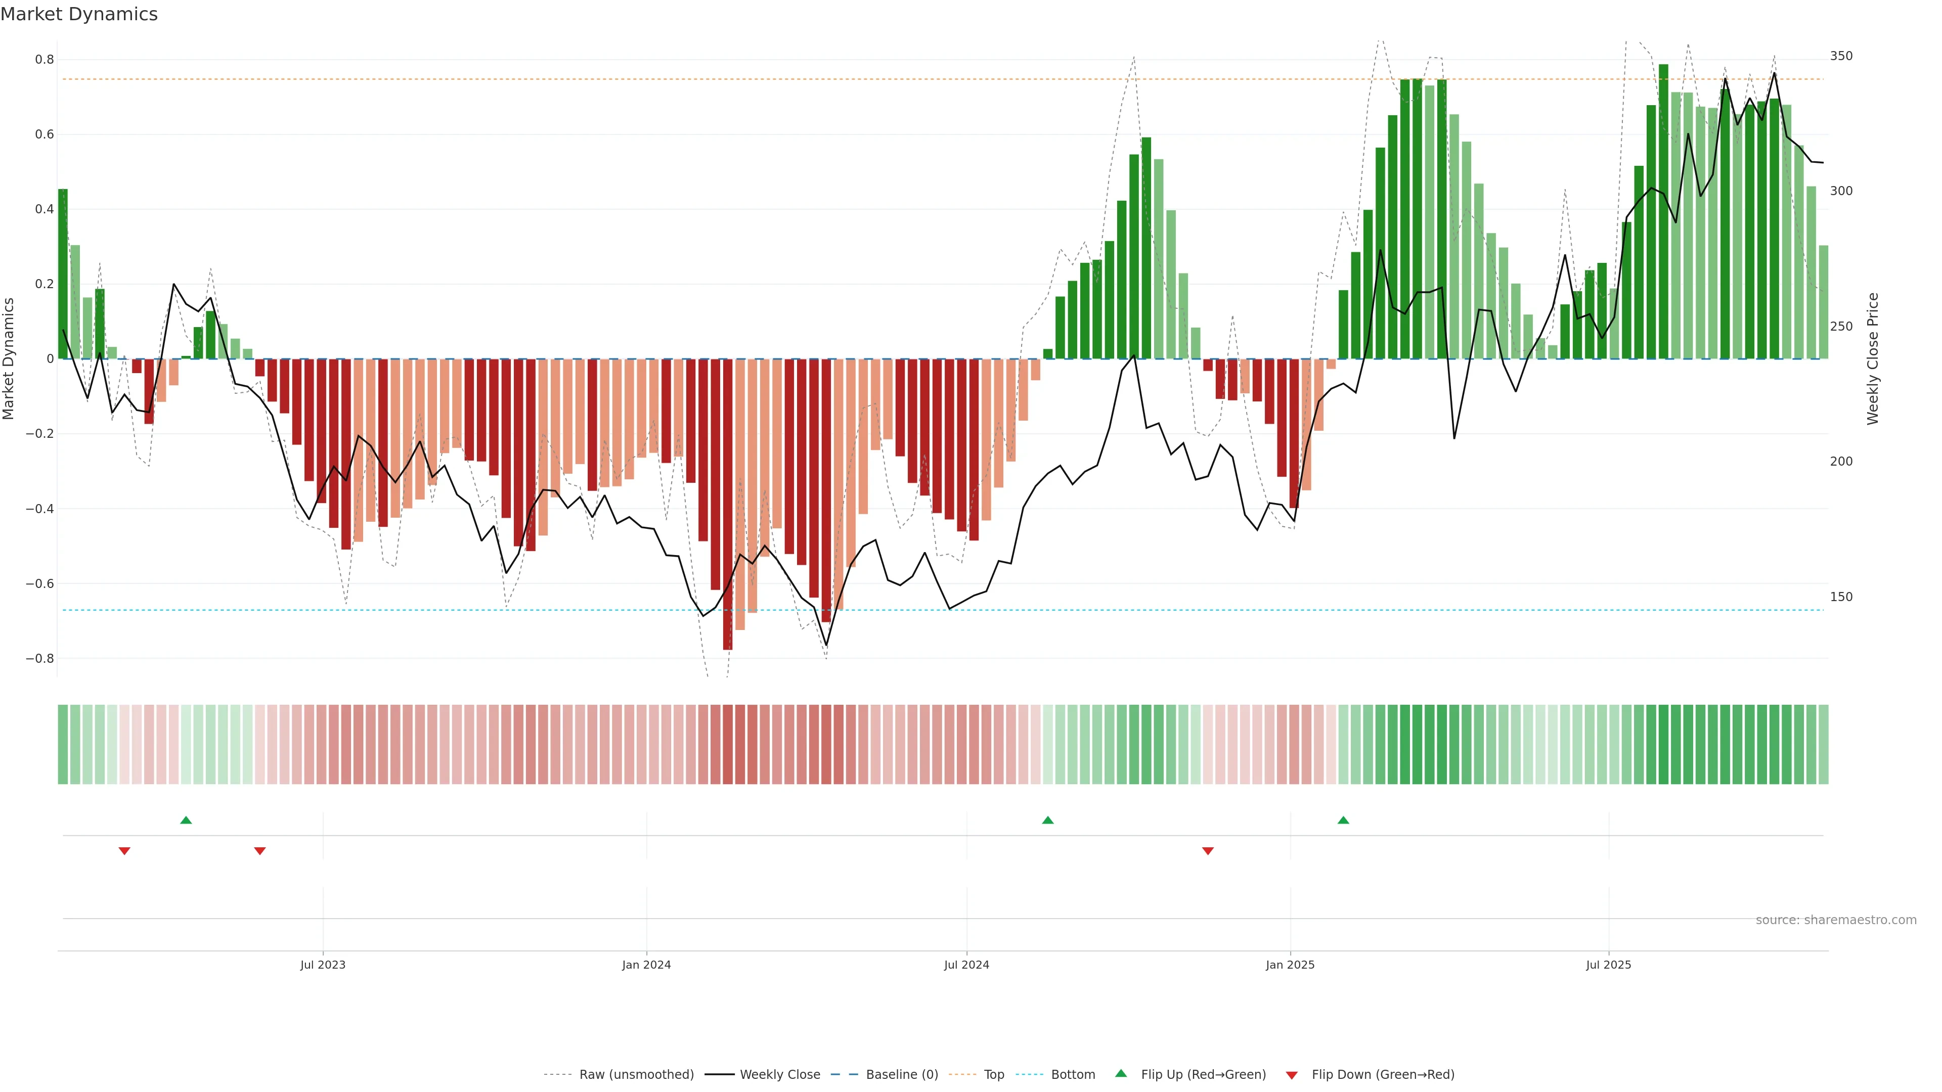Click the darkest red heat strip cell
The height and width of the screenshot is (1092, 1942).
point(728,744)
